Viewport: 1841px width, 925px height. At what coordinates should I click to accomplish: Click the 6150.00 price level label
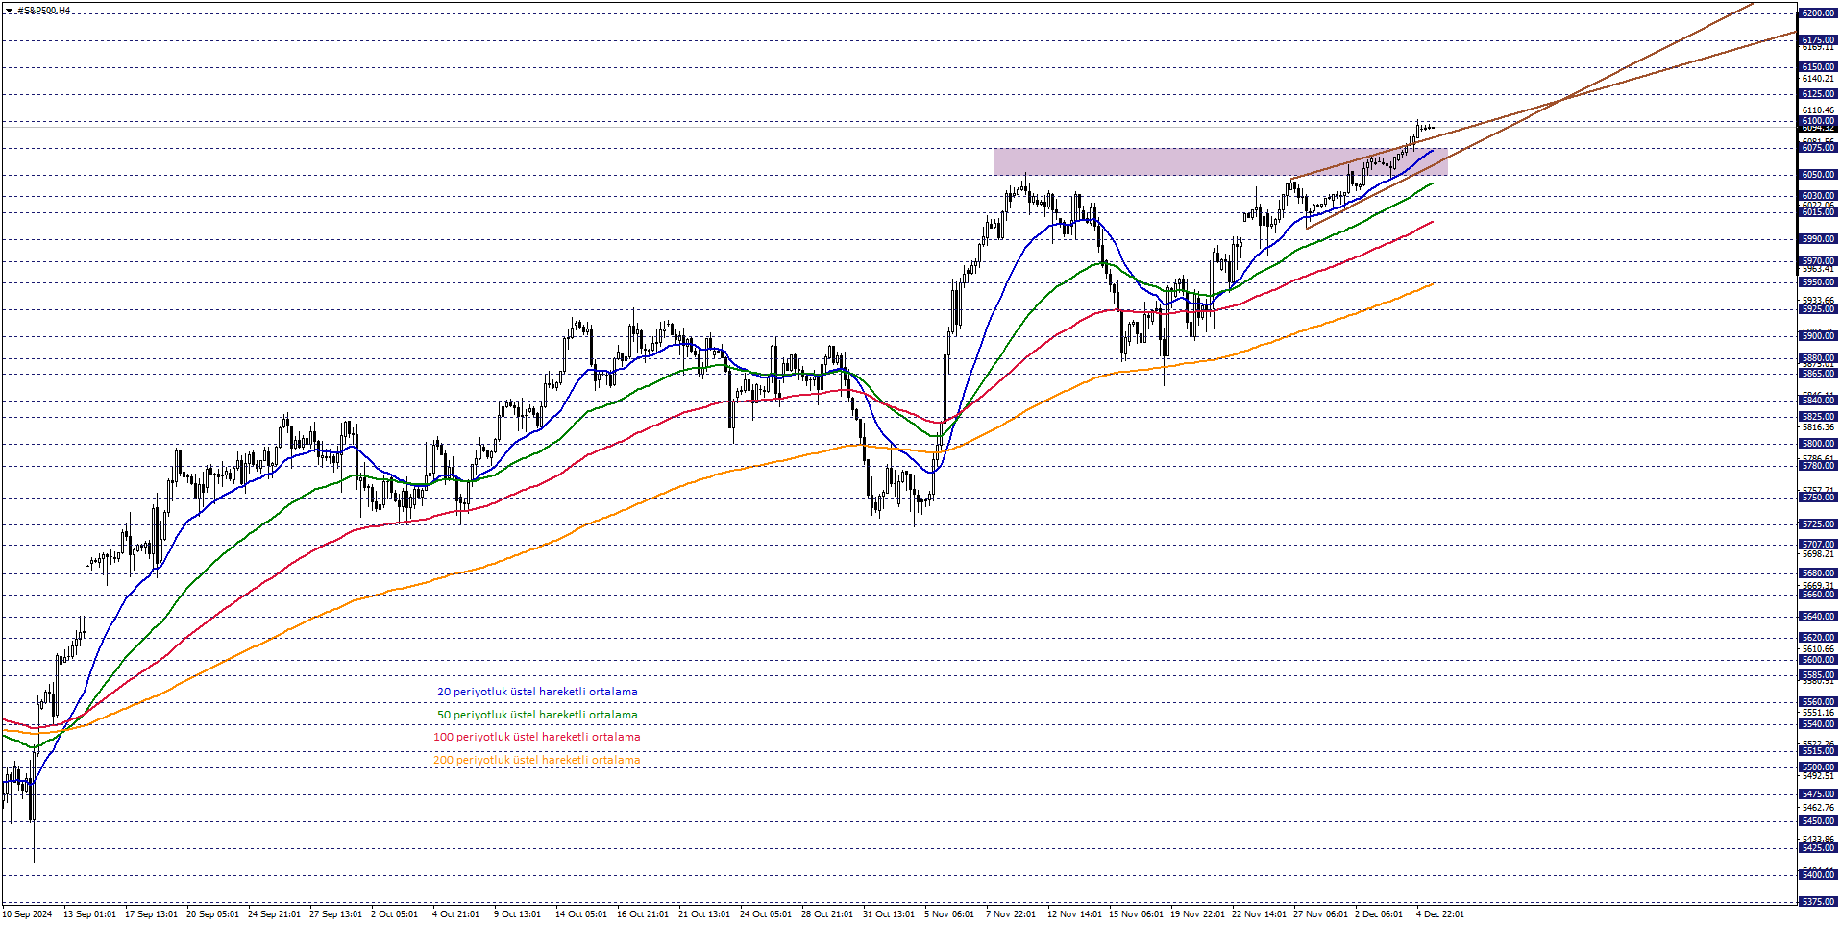(x=1818, y=67)
